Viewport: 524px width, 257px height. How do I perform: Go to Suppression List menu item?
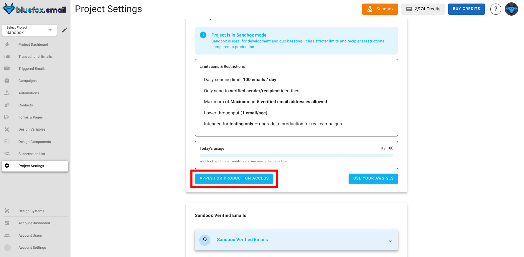click(32, 154)
